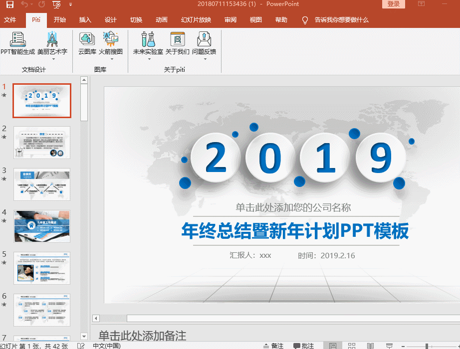460x349 pixels.
Task: Click the notes area 单击此处添加备注
Action: (x=142, y=336)
